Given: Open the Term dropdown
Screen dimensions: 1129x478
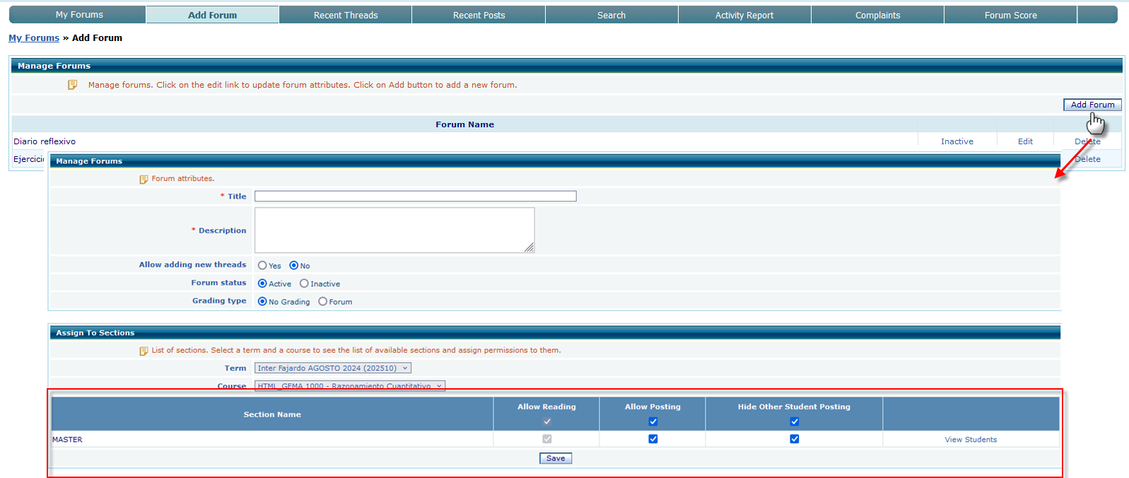Looking at the screenshot, I should (x=333, y=368).
